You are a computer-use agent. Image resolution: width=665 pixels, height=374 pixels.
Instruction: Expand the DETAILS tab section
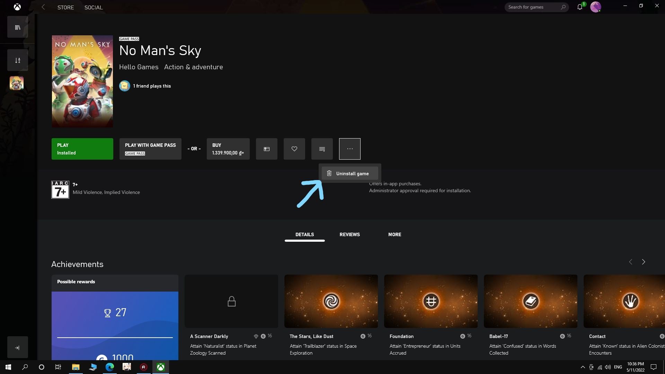pyautogui.click(x=304, y=234)
